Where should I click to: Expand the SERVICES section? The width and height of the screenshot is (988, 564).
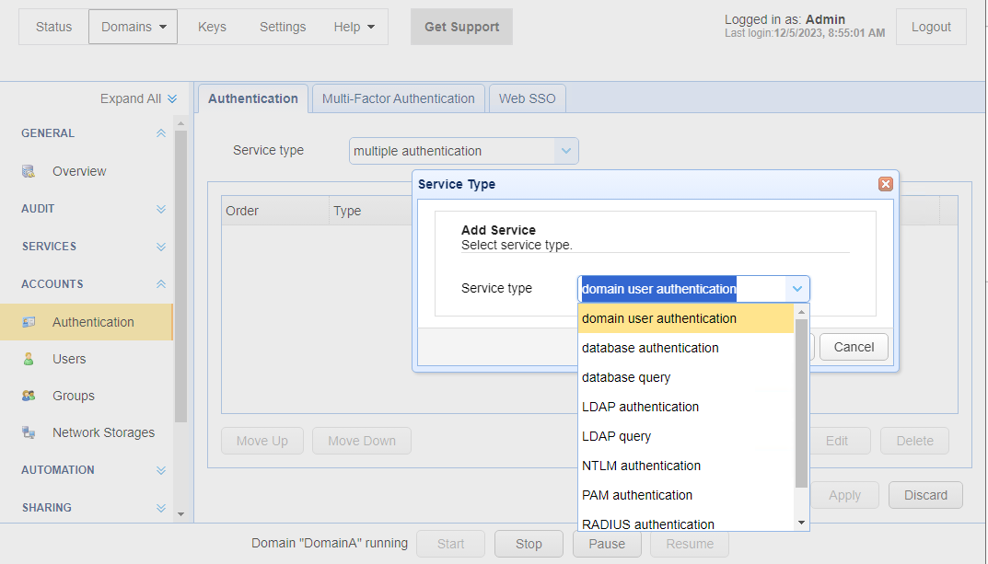(161, 247)
